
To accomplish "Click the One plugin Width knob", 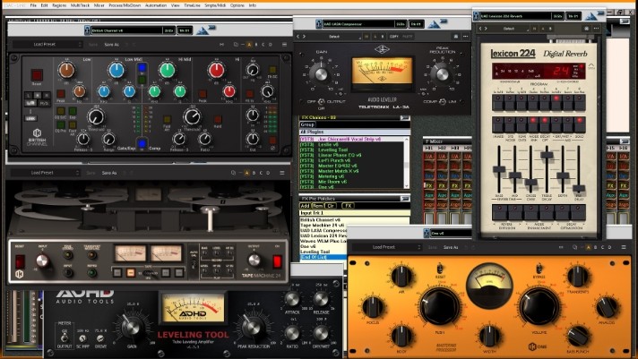I will [489, 336].
